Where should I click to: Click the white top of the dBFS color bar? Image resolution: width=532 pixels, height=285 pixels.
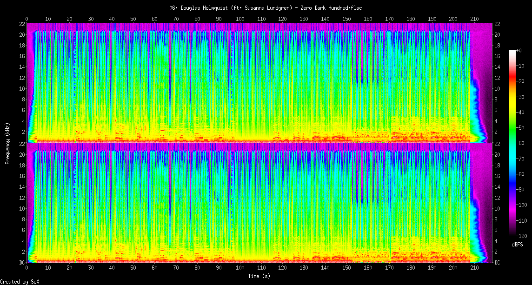(512, 52)
